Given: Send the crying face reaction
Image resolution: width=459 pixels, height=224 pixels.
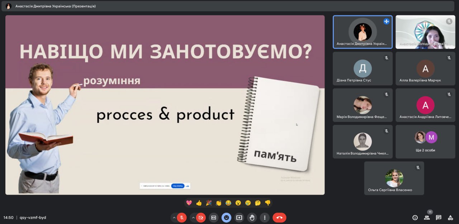Looking at the screenshot, I should pyautogui.click(x=248, y=203).
